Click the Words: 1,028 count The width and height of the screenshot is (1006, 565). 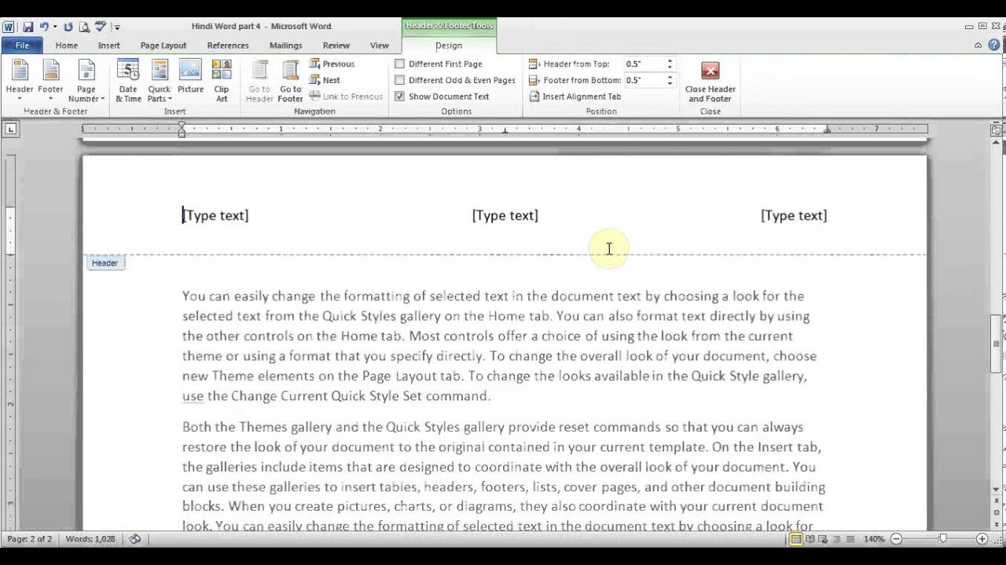tap(90, 539)
